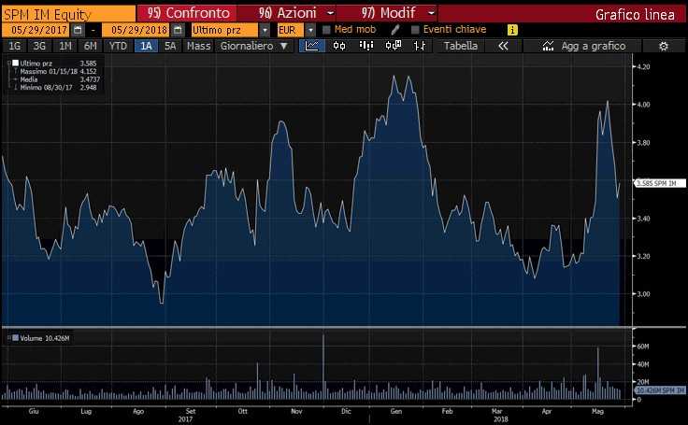Switch to the 1M range tab
The image size is (688, 425).
(64, 46)
